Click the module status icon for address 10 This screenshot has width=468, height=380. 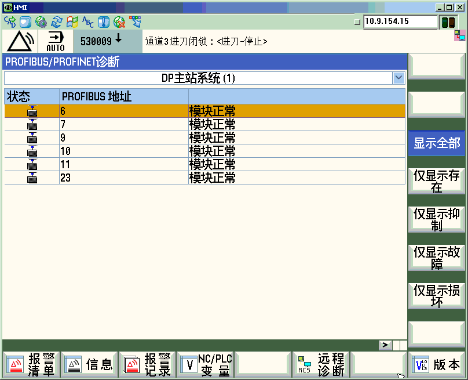pos(32,151)
